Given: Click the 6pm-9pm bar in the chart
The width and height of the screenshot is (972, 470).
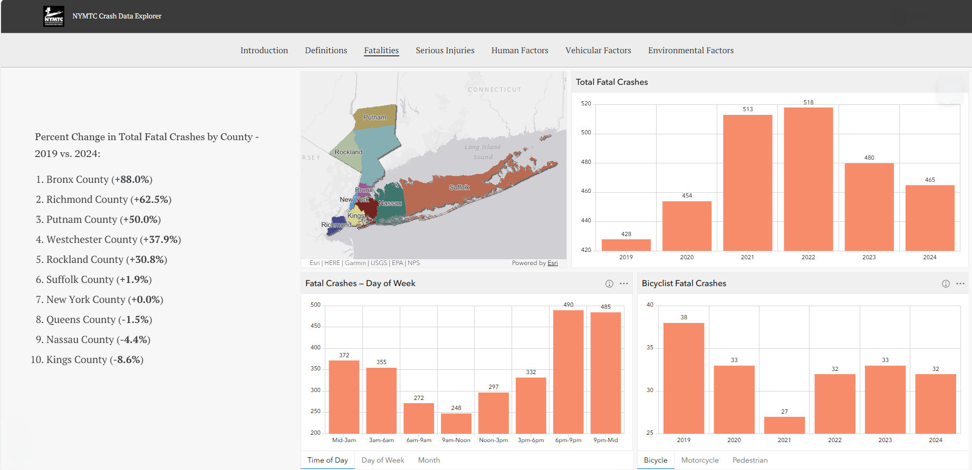Looking at the screenshot, I should point(569,372).
